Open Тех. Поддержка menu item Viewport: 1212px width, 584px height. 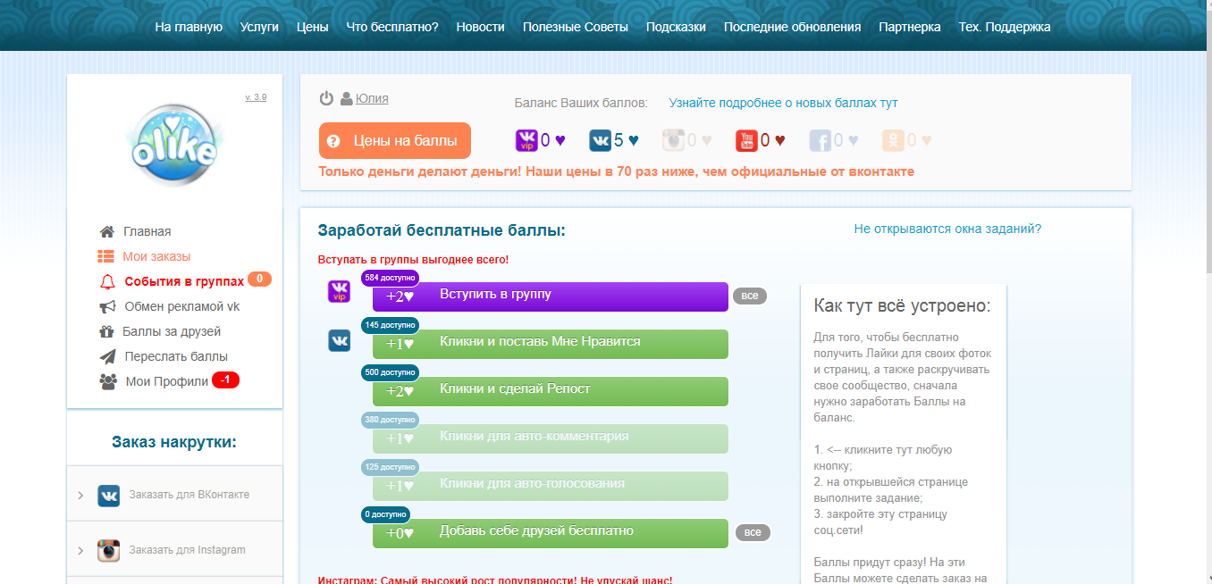1005,27
